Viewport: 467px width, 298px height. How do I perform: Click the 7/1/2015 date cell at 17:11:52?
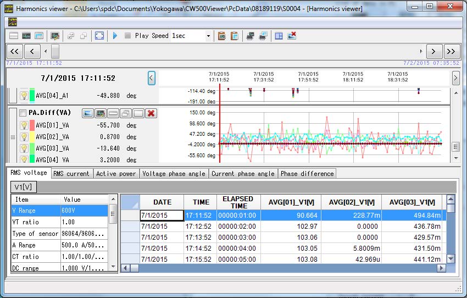162,216
